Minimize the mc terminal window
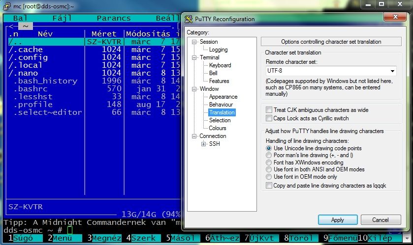 [x=368, y=4]
